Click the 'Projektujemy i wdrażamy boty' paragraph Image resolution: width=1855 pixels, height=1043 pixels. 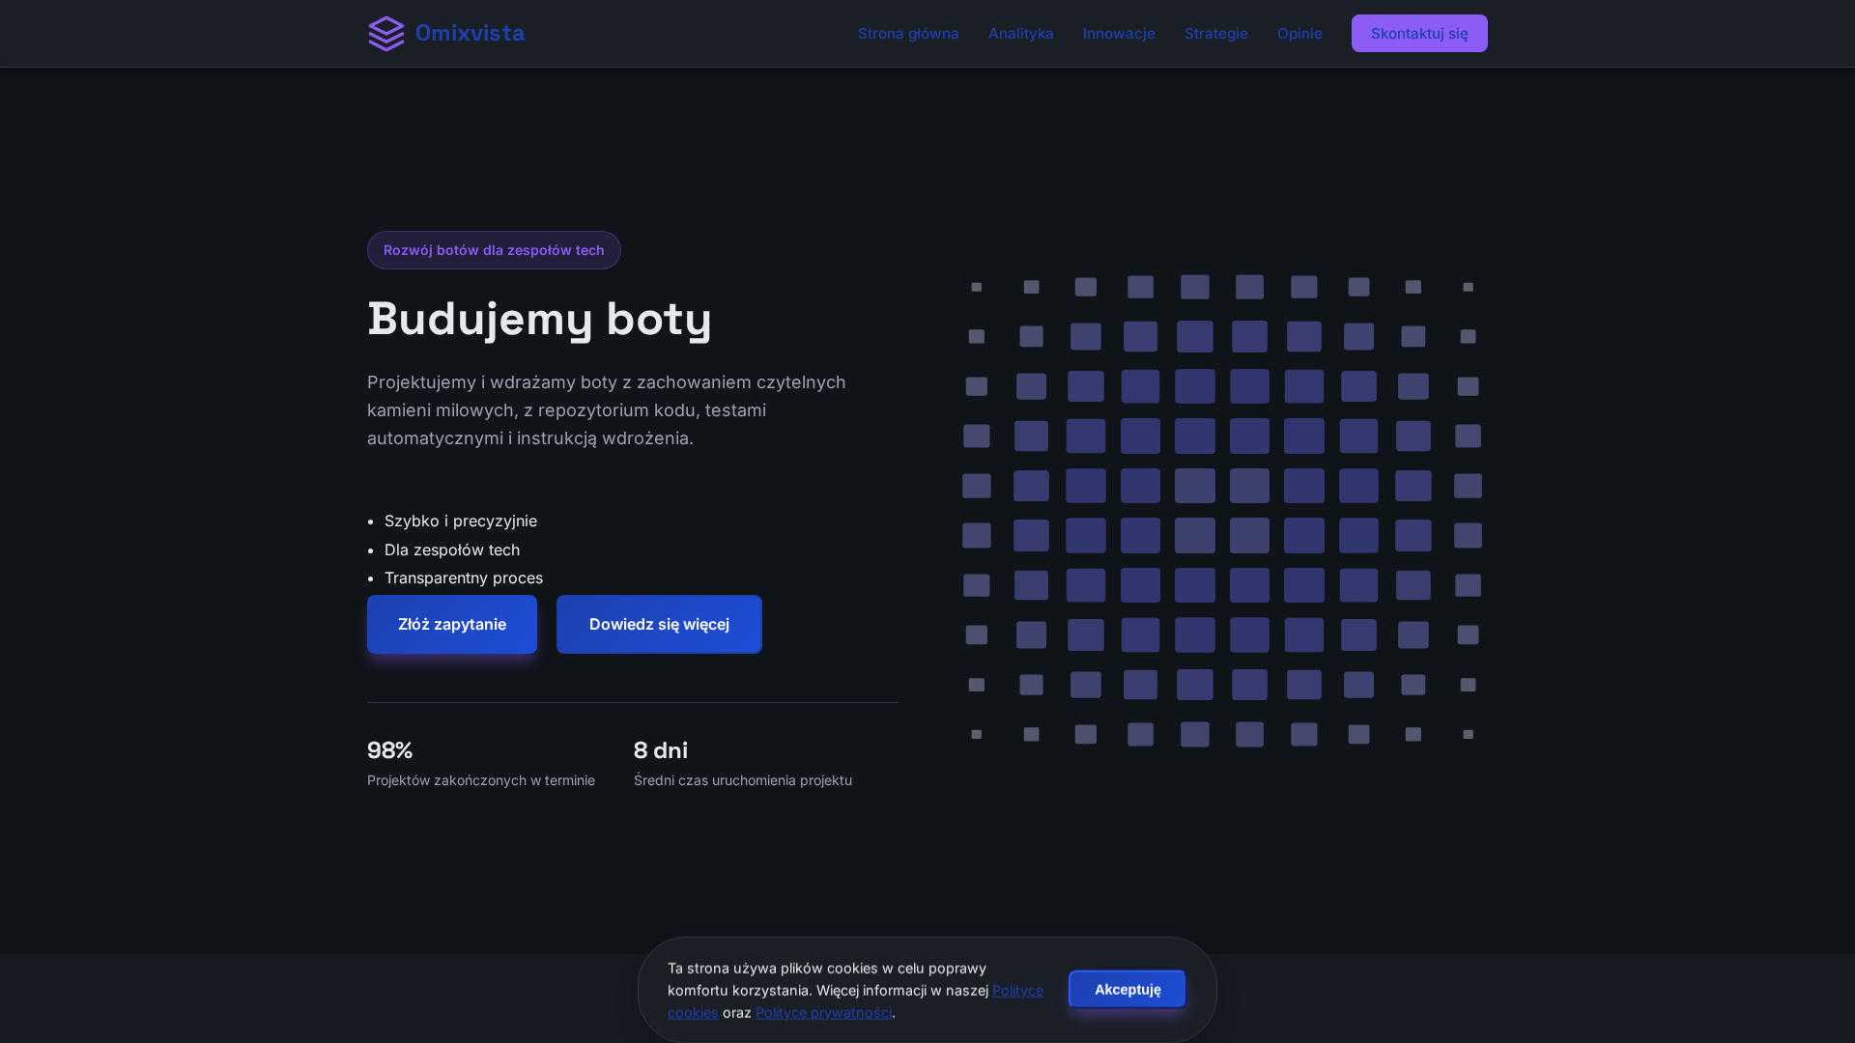(x=607, y=410)
